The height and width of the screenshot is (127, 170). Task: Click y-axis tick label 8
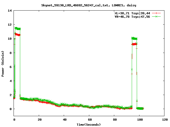pos(11,53)
